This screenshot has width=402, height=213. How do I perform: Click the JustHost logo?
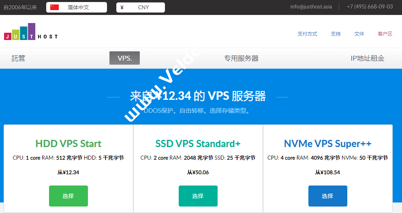pos(31,32)
